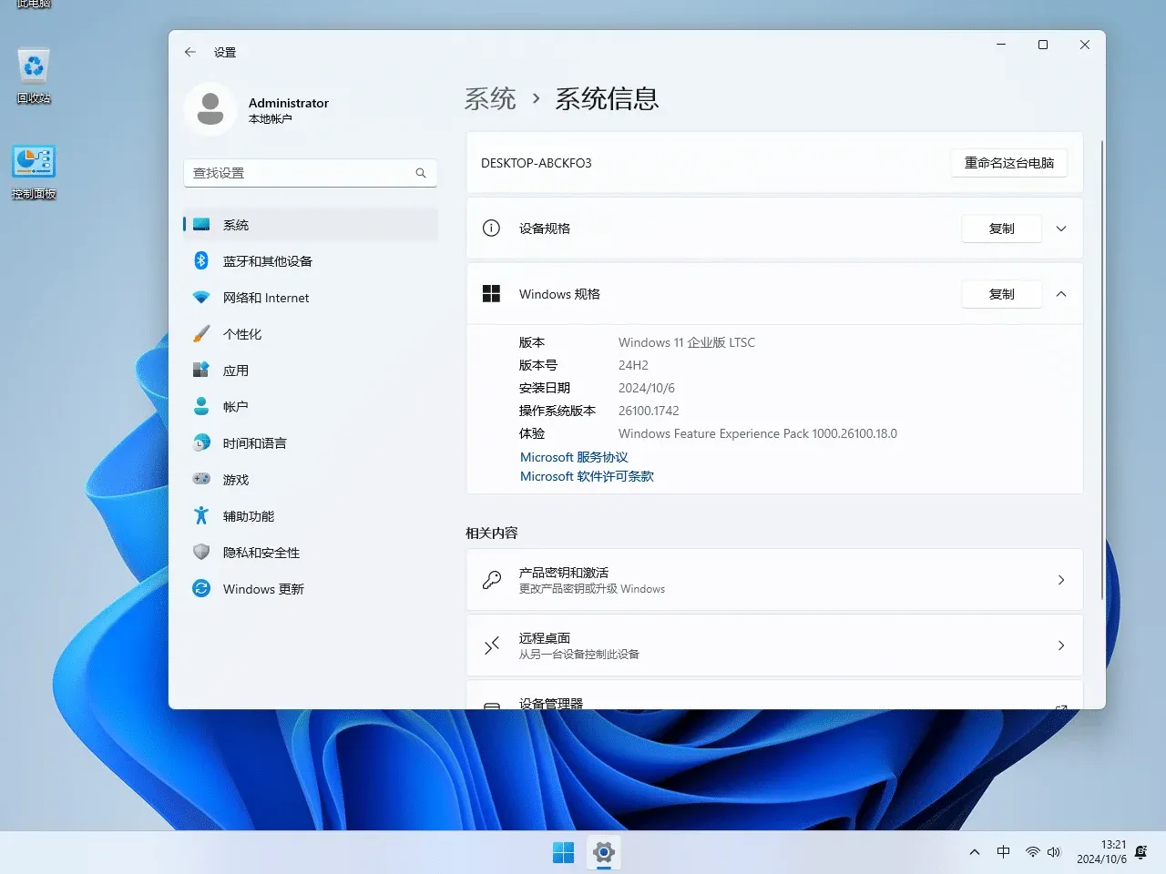Collapse the Windows 规格 section
Image resolution: width=1166 pixels, height=874 pixels.
tap(1060, 294)
